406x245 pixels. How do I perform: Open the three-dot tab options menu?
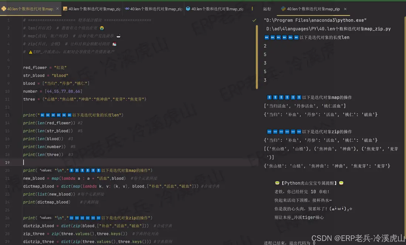tap(252, 9)
